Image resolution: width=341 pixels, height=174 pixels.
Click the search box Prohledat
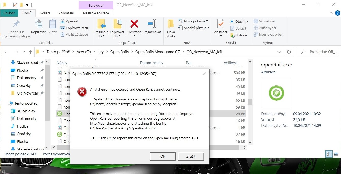[x=318, y=52]
